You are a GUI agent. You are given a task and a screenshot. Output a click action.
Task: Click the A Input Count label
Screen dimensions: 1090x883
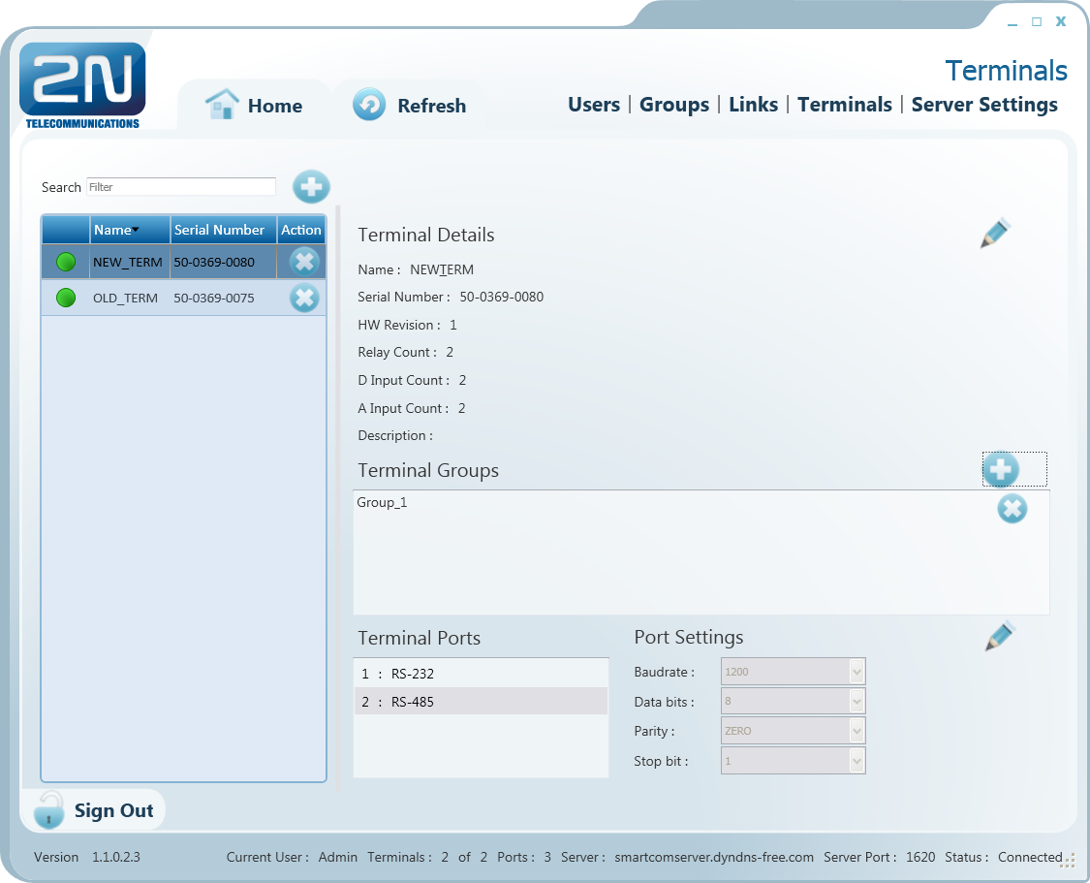coord(403,408)
